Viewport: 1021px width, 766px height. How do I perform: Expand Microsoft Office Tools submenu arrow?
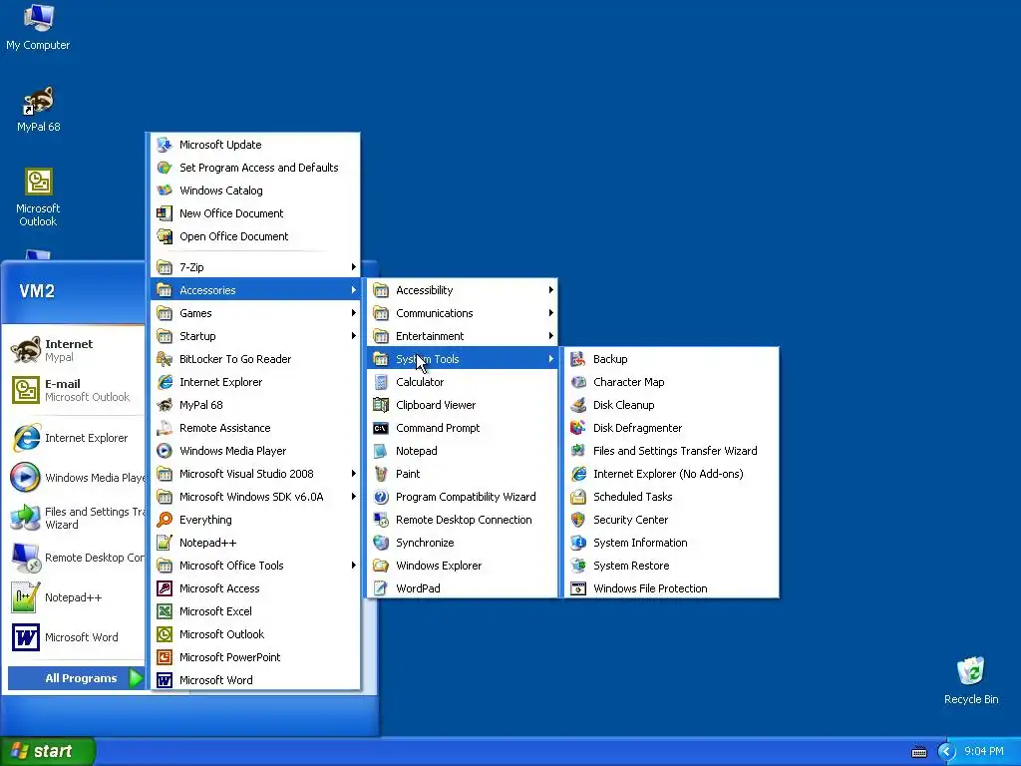[x=354, y=566]
